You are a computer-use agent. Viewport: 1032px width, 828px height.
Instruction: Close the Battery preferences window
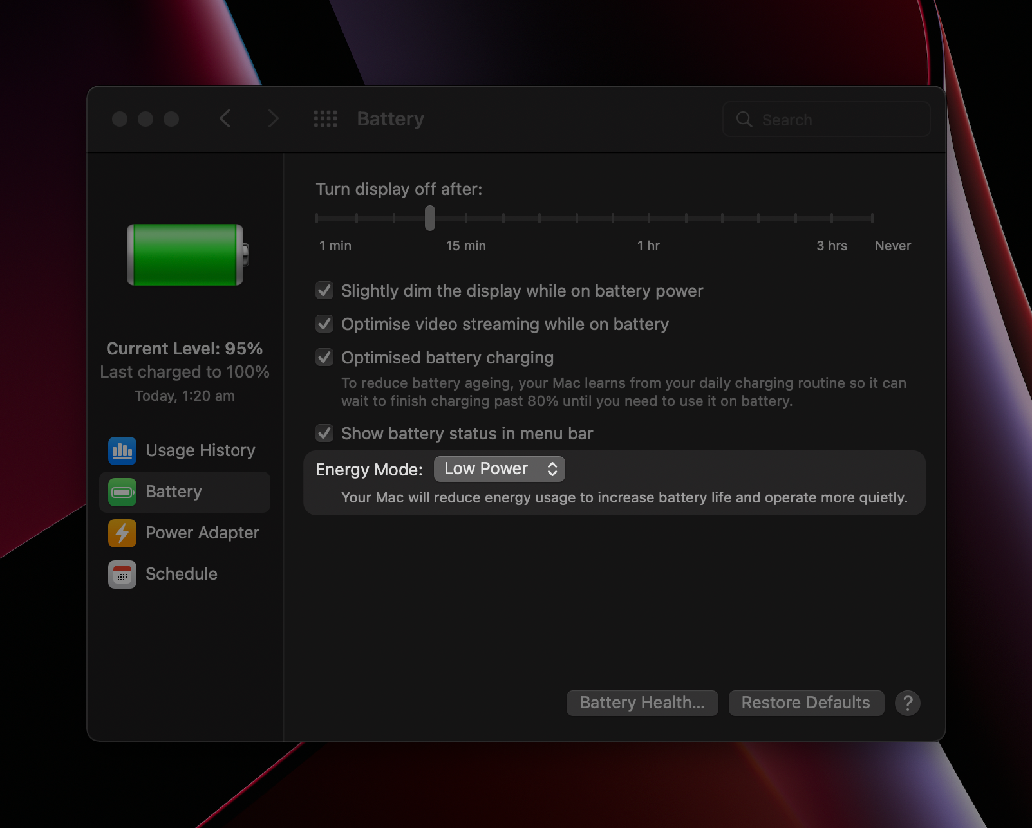click(120, 119)
